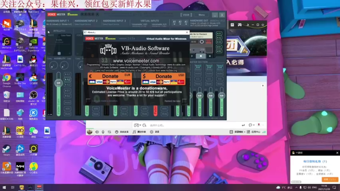Click the orange button in YY game popup
Screen dimensions: 340x191
pos(330,180)
